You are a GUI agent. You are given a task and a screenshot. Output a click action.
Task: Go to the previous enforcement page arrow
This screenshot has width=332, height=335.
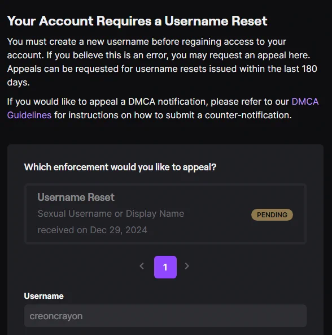142,266
